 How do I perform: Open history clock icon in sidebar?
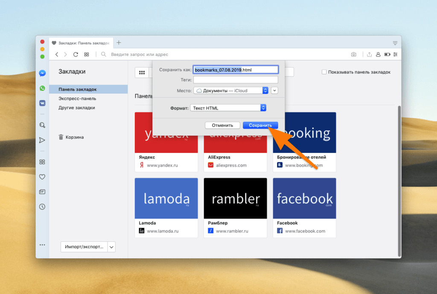[42, 207]
